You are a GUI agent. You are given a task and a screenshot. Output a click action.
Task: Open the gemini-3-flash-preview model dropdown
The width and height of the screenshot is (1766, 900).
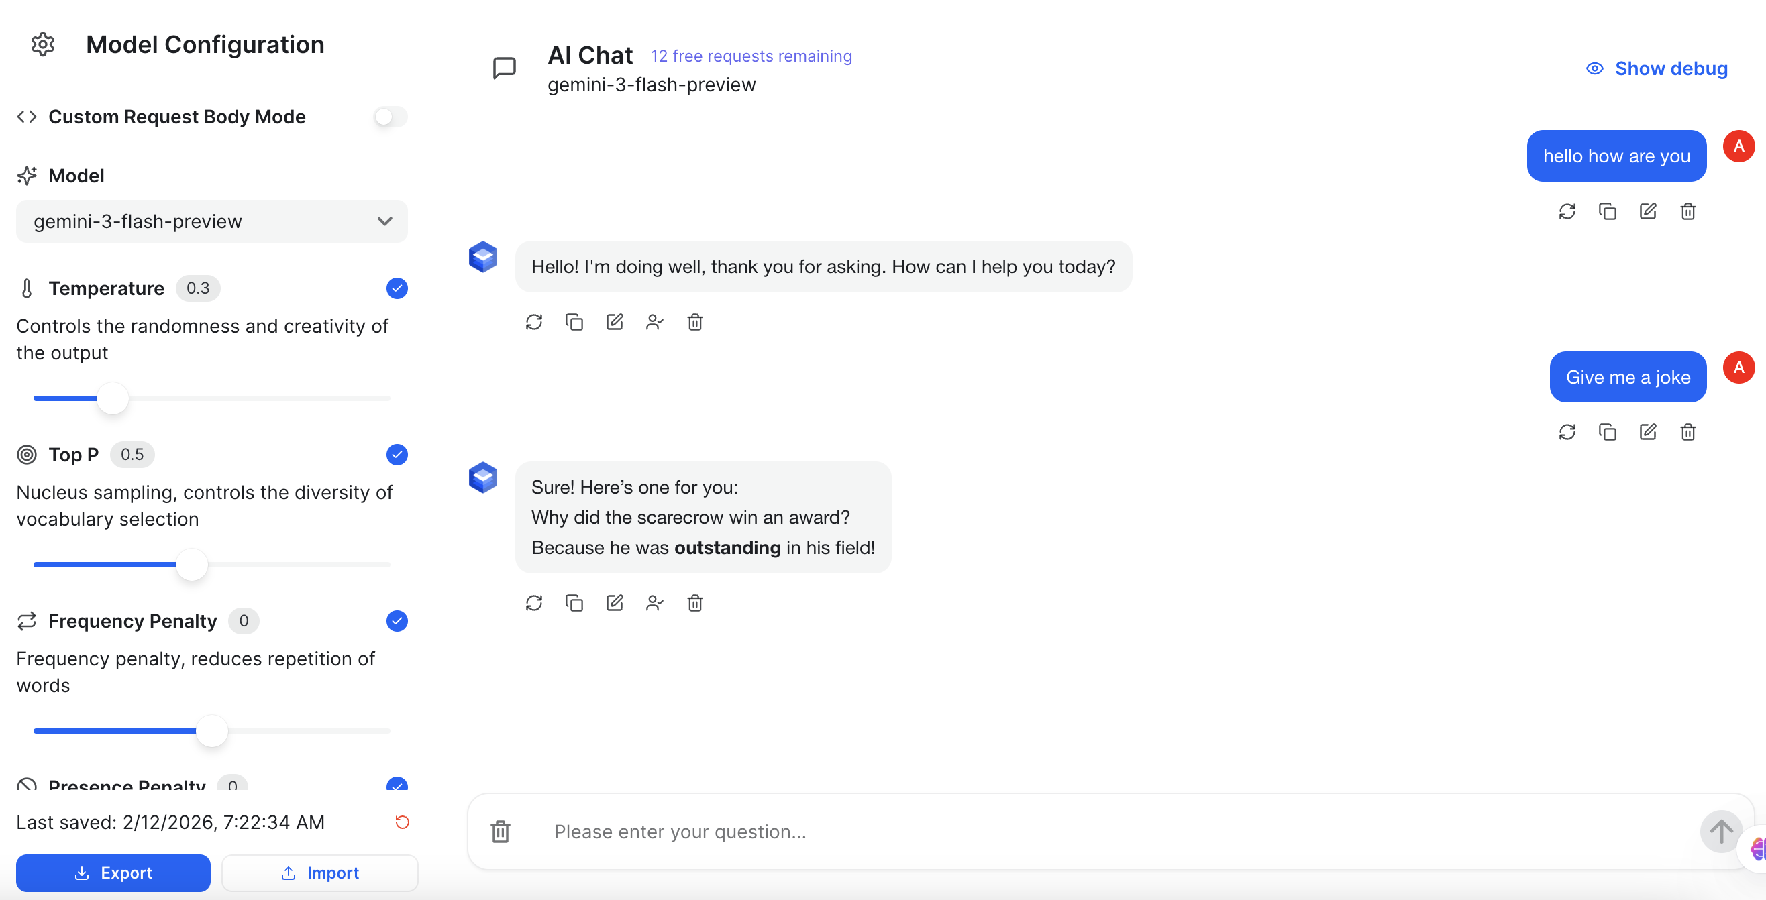point(212,221)
